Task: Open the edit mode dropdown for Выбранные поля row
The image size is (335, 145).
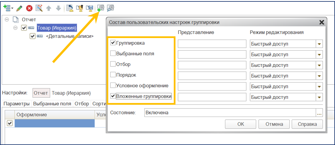Action: 319,54
